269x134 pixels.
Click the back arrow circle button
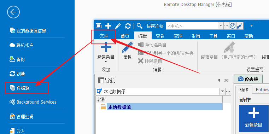[13, 12]
